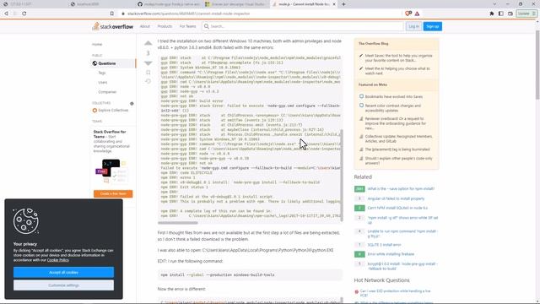Screen dimensions: 540x304
Task: Open related 'SQLITE 3 install error' question
Action: tap(384, 245)
